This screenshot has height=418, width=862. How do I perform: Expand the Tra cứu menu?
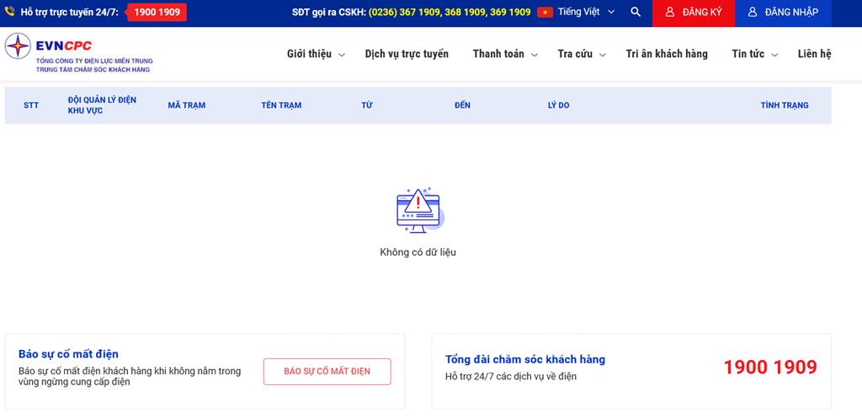click(581, 54)
